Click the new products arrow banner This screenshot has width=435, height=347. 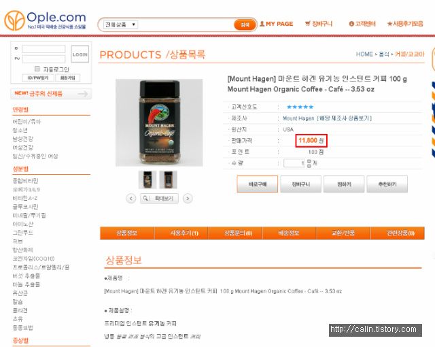tap(51, 94)
